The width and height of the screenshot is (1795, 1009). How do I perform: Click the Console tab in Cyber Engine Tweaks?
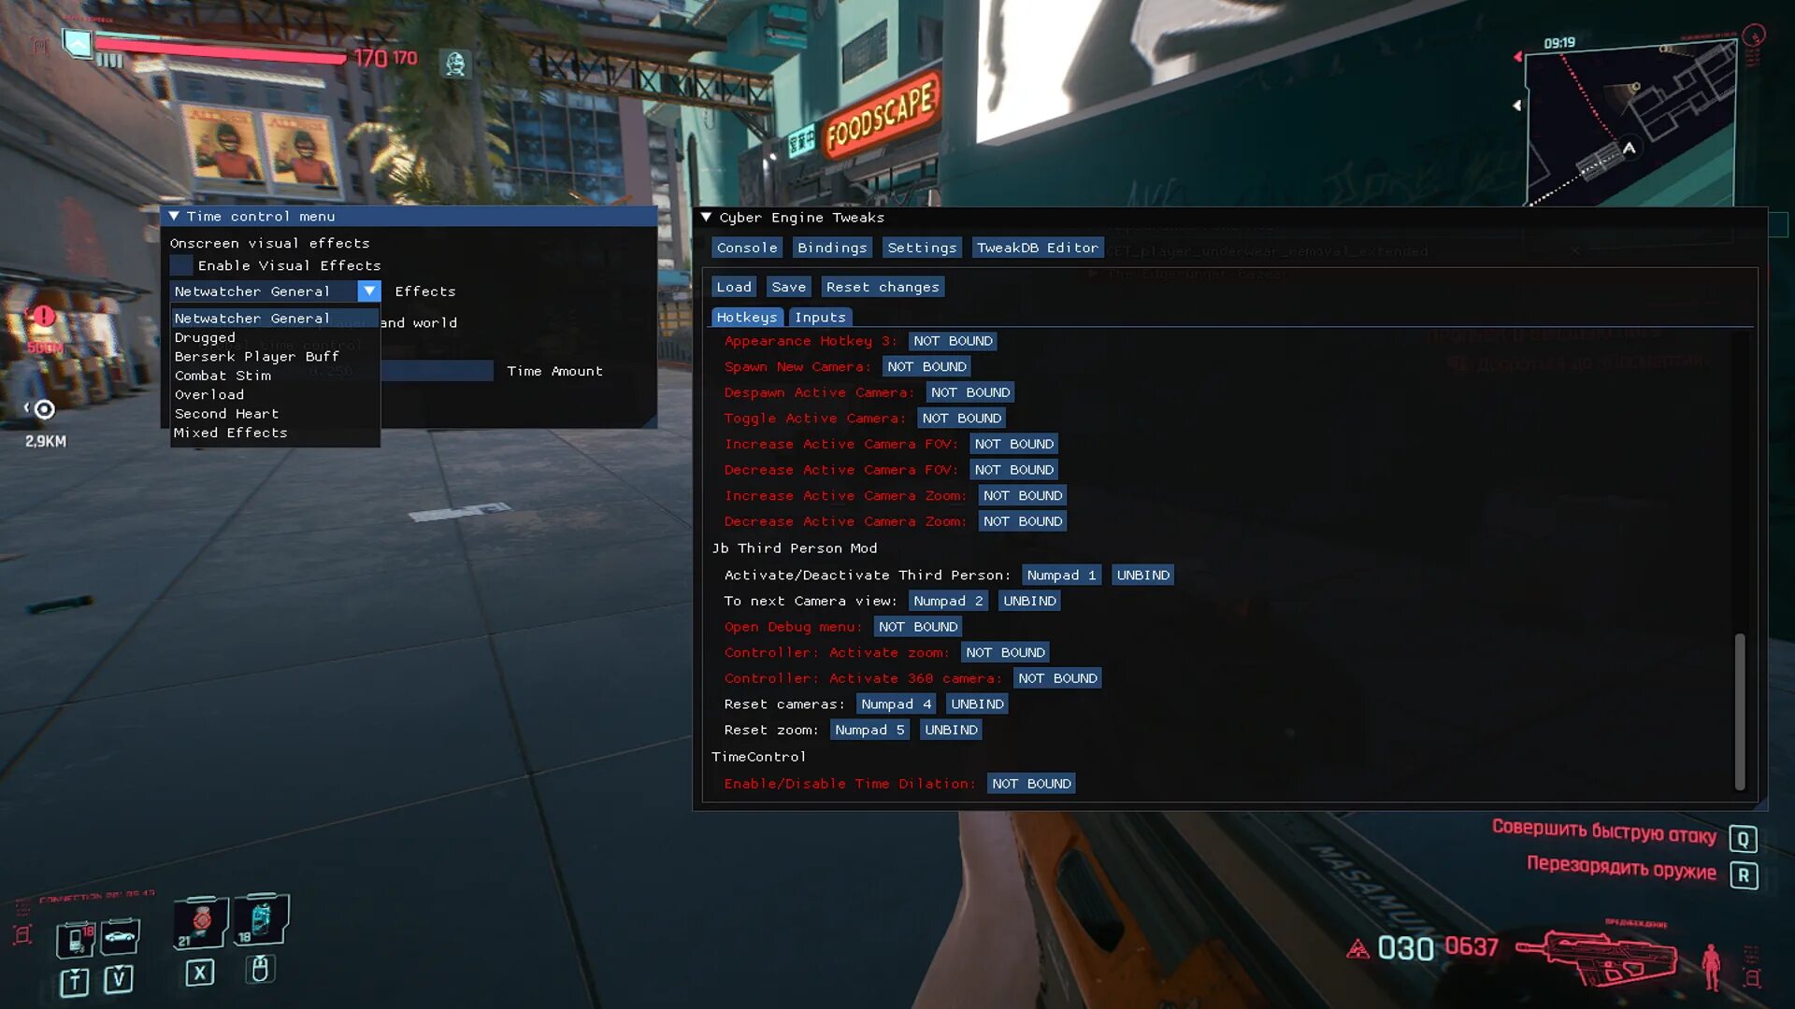746,248
